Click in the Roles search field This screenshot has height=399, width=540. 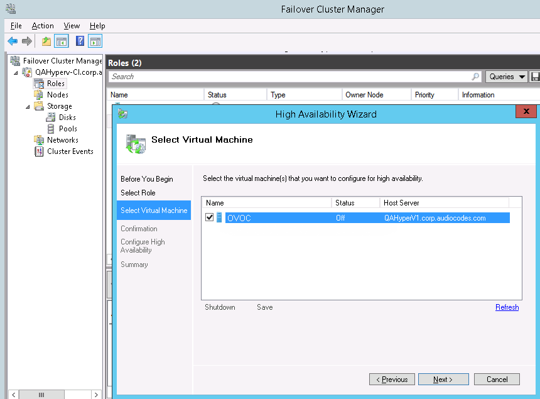289,77
